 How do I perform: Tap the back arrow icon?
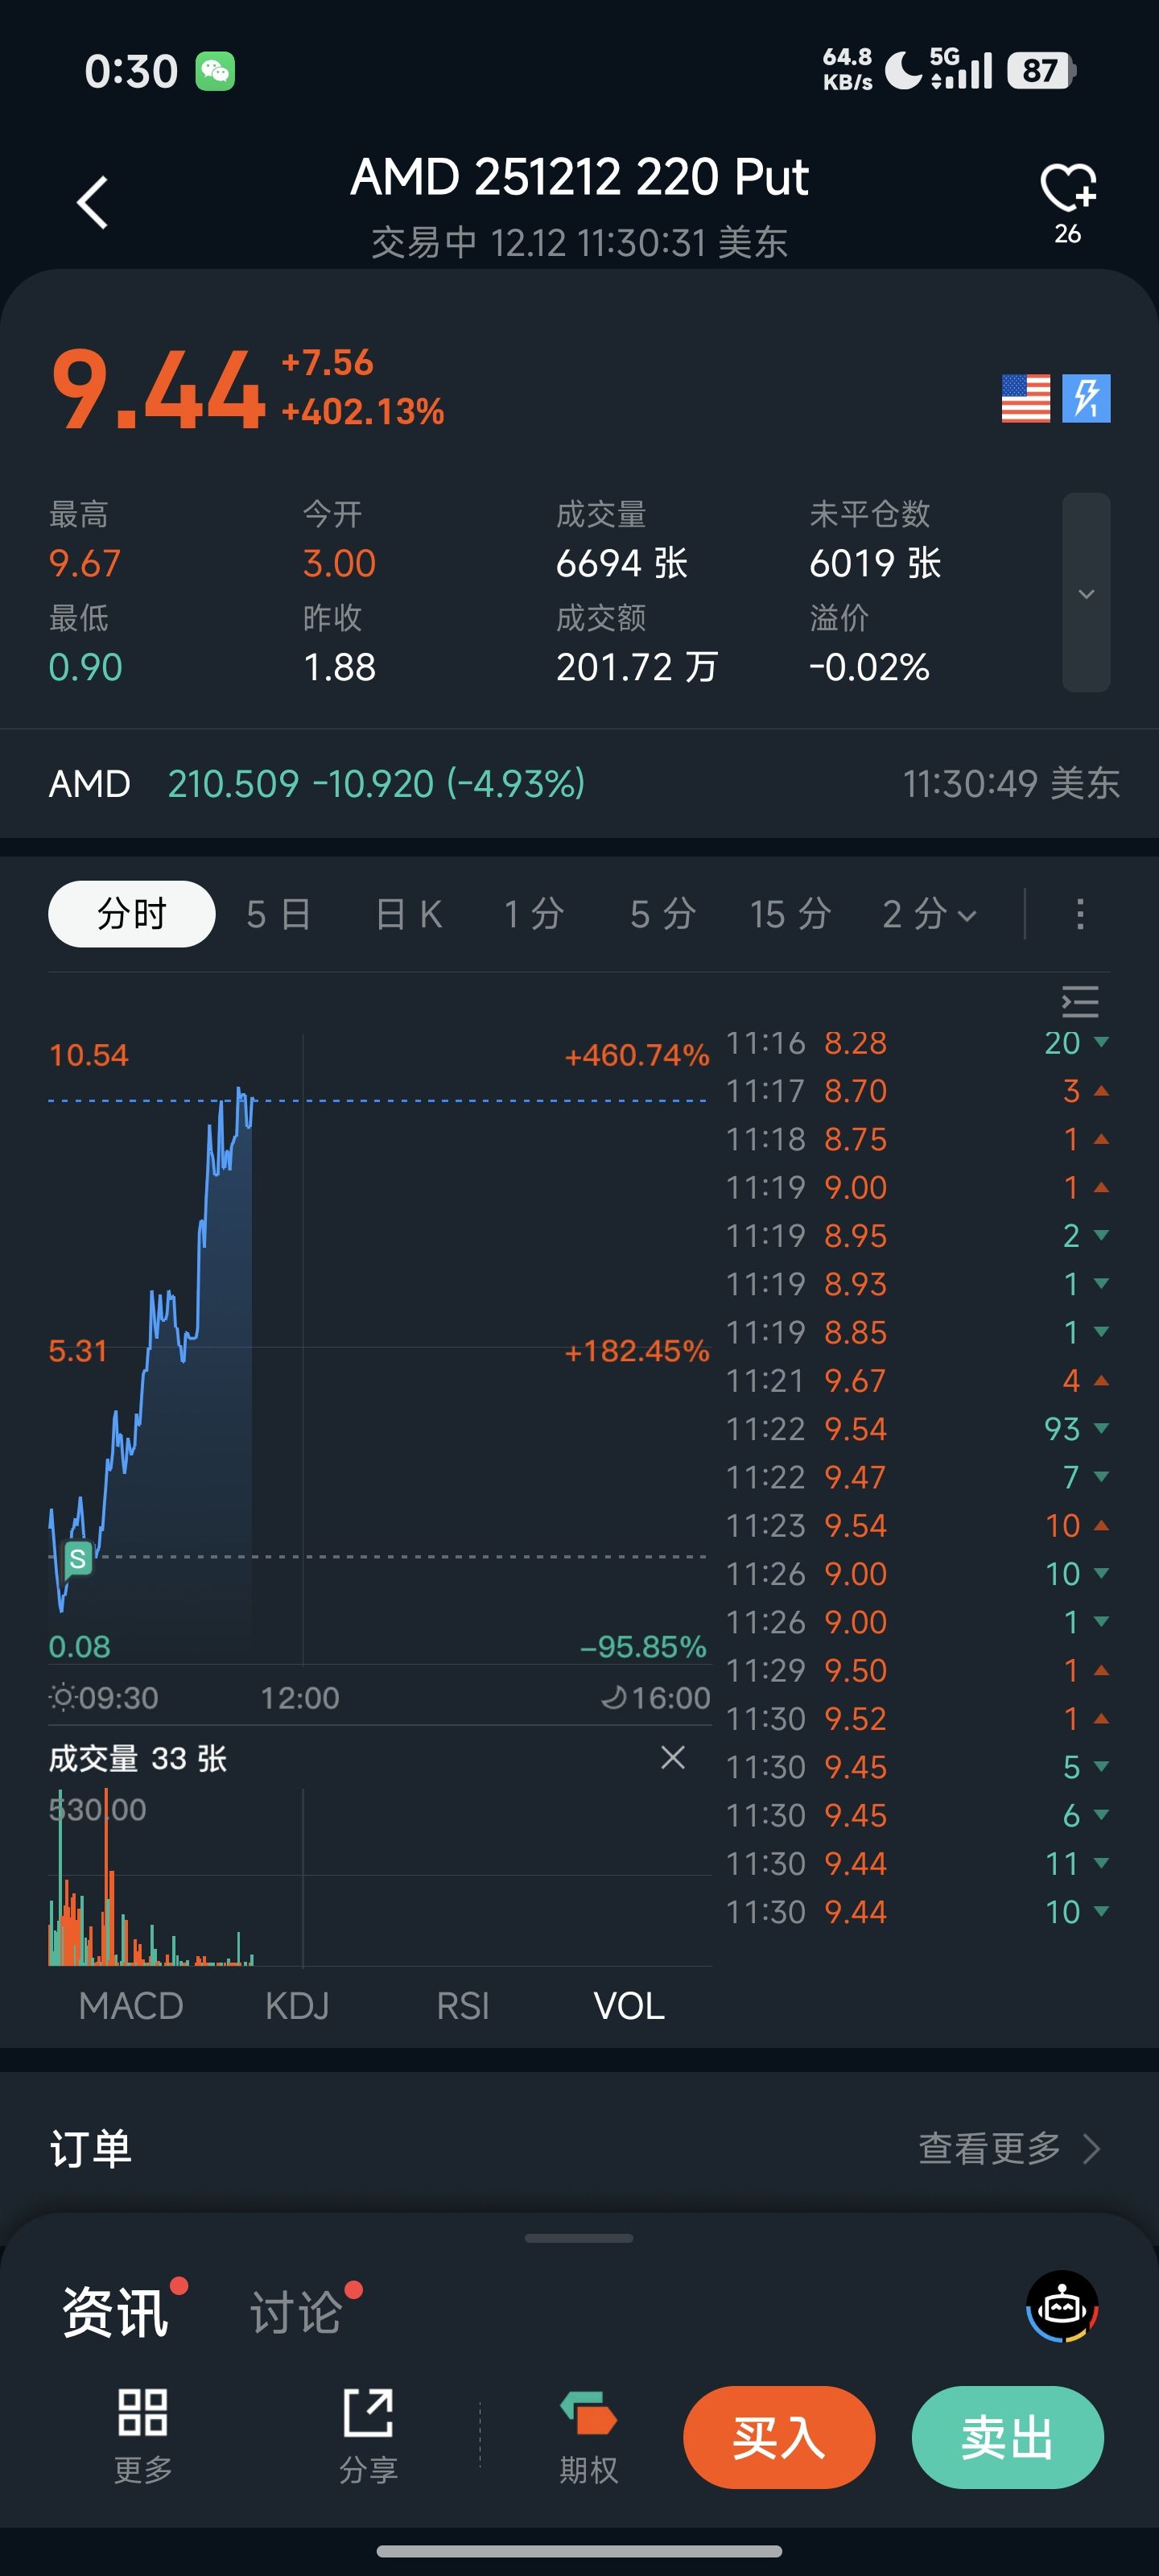[93, 203]
